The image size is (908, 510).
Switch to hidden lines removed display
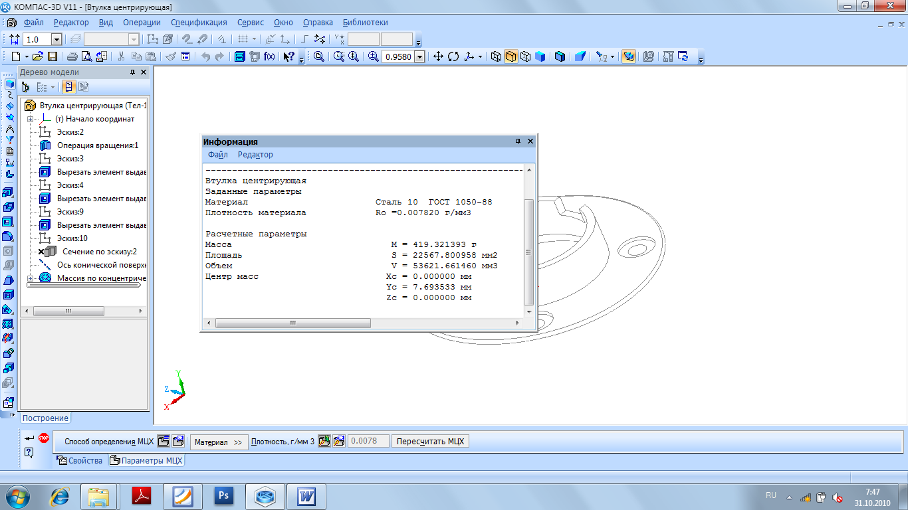tap(511, 57)
